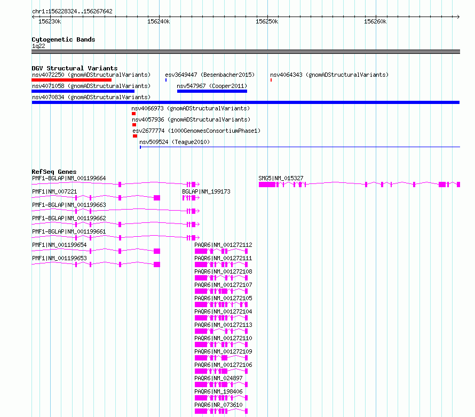Select the small red esv2677774 marker
This screenshot has height=417, width=475.
135,136
